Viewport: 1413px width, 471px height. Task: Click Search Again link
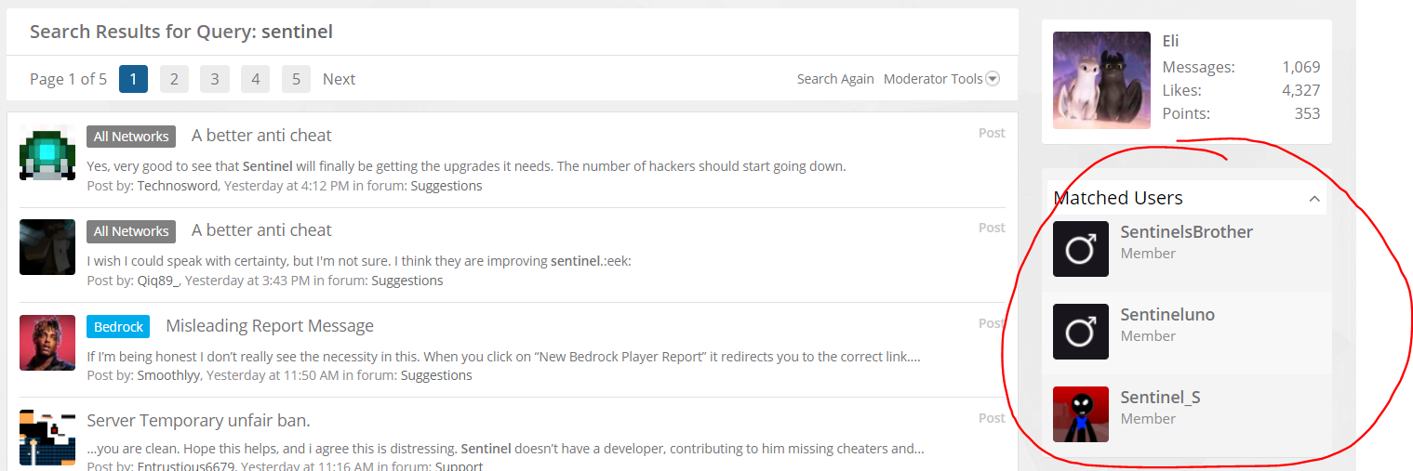[835, 79]
